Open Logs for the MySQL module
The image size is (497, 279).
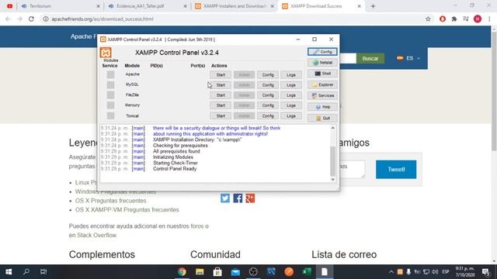pyautogui.click(x=291, y=85)
